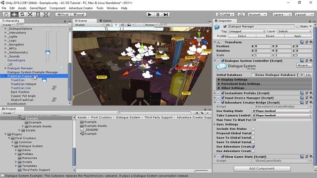This screenshot has width=317, height=178.
Task: Open Transform component help icon
Action: coord(302,42)
